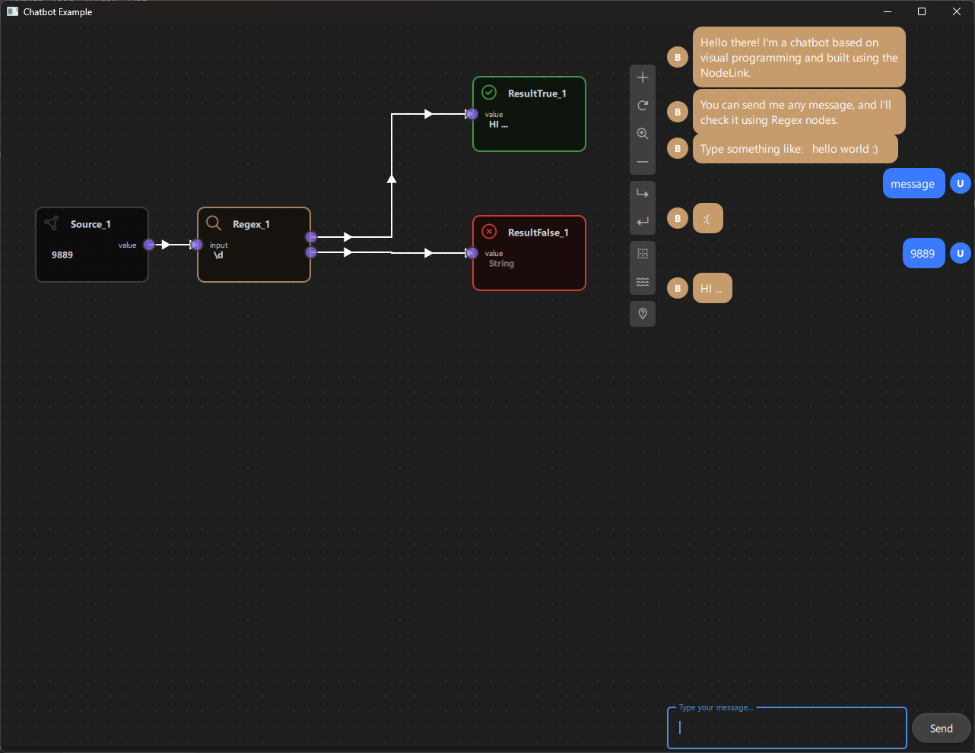Screen dimensions: 975x753
Task: Toggle the enter-arrow connector routing icon
Action: point(643,220)
